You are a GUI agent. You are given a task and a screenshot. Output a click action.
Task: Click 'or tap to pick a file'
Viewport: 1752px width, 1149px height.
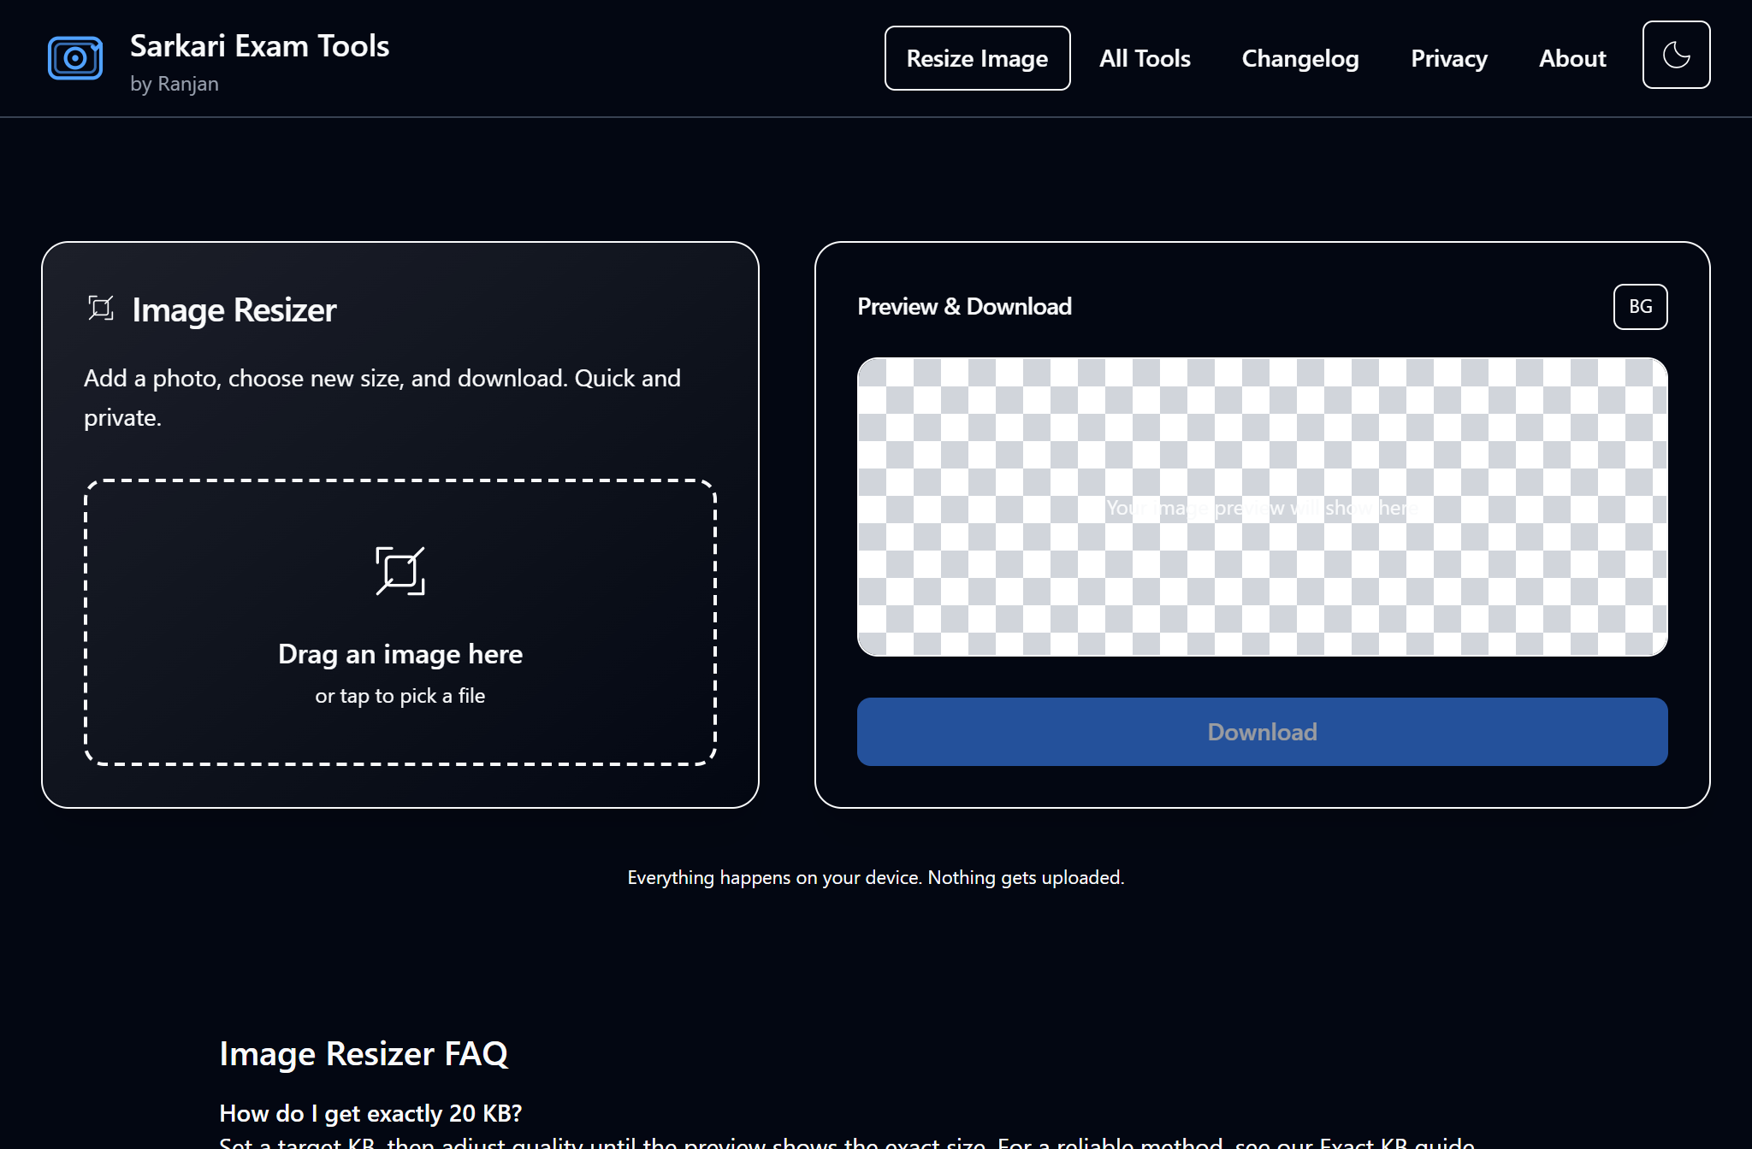point(400,696)
